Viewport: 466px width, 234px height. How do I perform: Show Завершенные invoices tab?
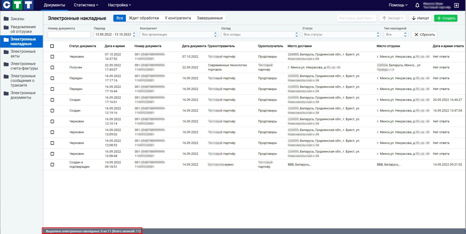(210, 18)
